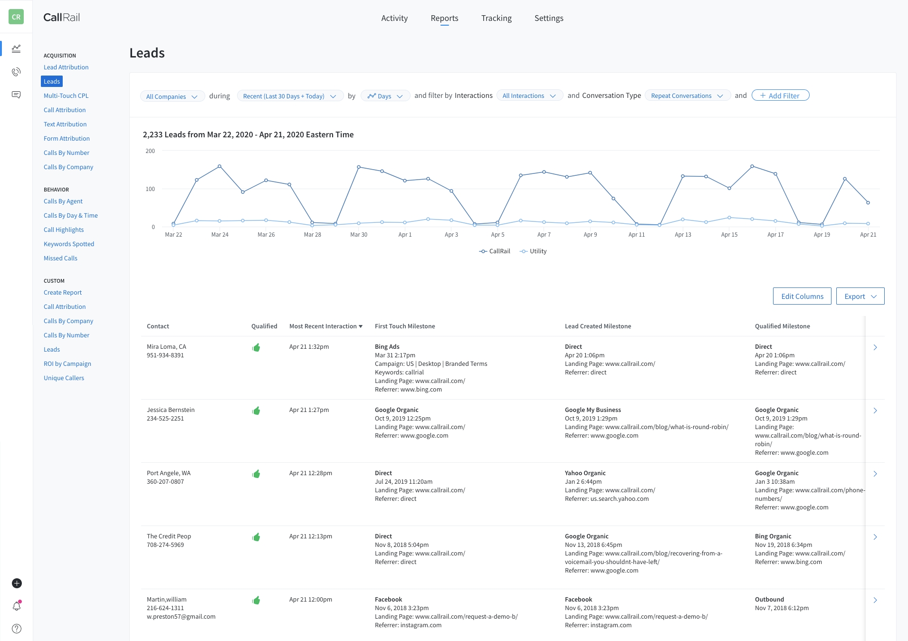Viewport: 908px width, 641px height.
Task: Click the green CR account avatar
Action: [16, 17]
